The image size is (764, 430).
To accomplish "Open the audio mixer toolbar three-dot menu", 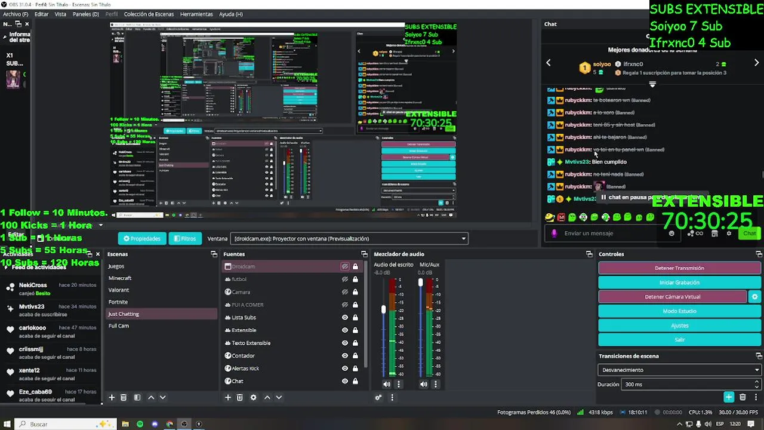I will pos(392,397).
